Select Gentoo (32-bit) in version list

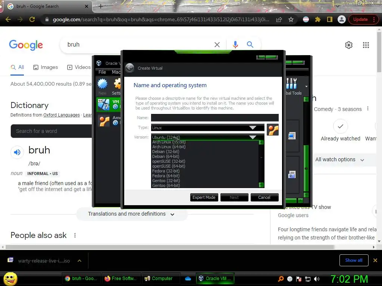tap(205, 181)
